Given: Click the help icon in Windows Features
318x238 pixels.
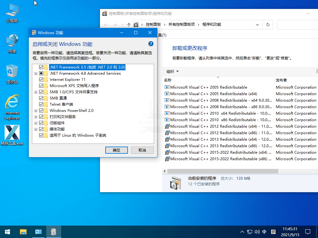Looking at the screenshot, I should pos(151,44).
